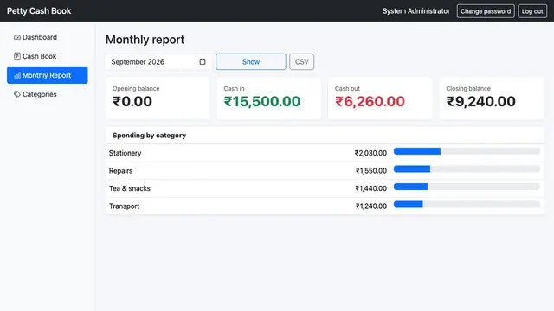Click Cash out amount ₹6,260.00
Screen dimensions: 554x311
pyautogui.click(x=370, y=102)
